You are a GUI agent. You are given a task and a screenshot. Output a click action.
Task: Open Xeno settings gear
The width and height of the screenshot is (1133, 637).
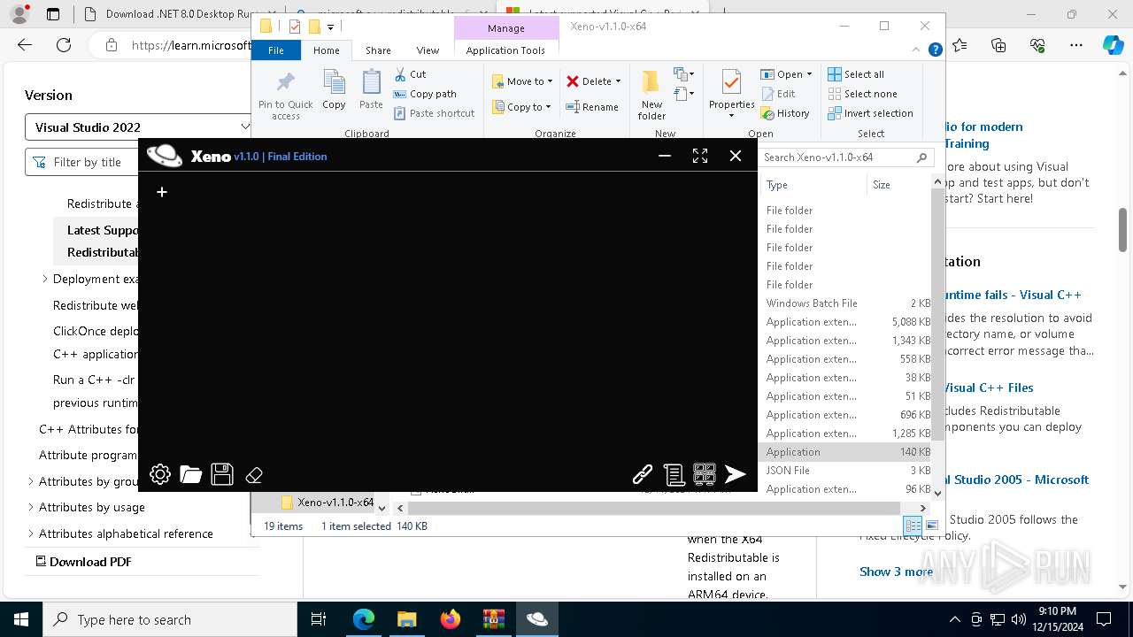160,475
